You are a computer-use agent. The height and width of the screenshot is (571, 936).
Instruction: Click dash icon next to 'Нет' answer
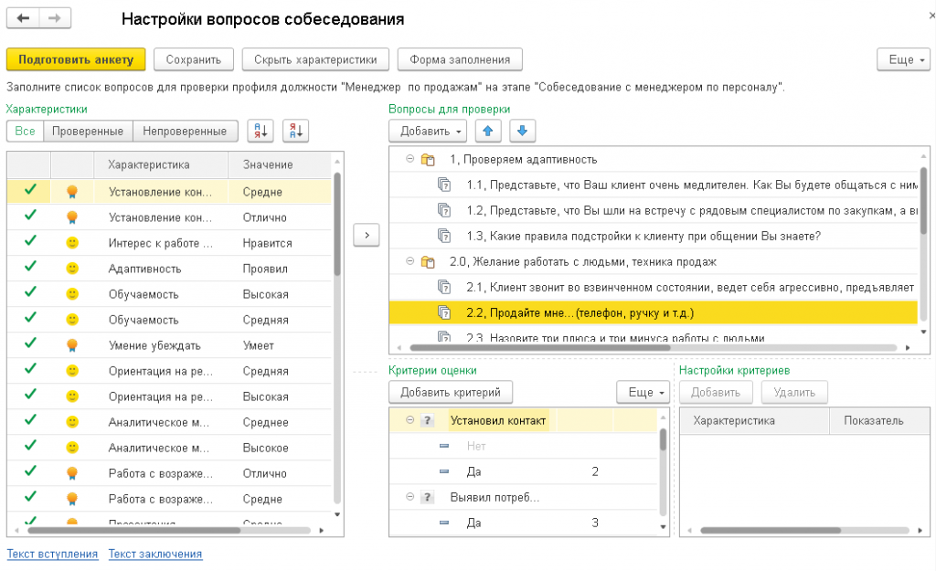point(444,446)
